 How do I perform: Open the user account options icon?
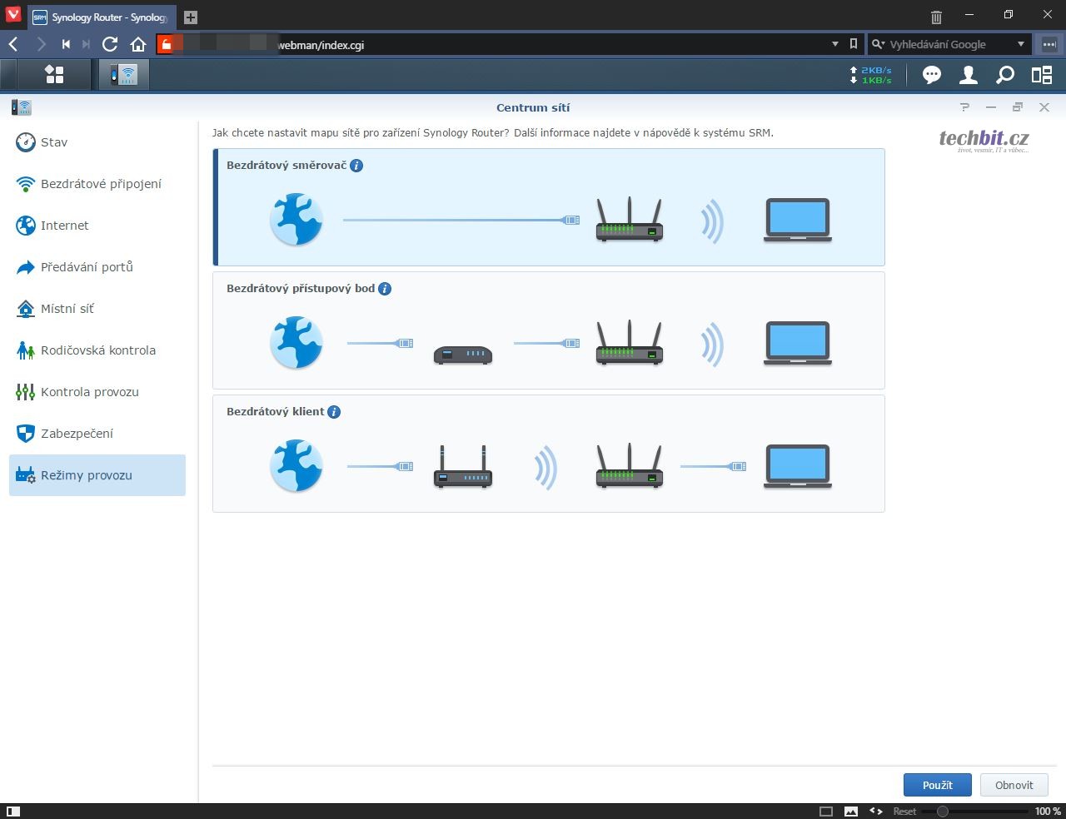(968, 75)
